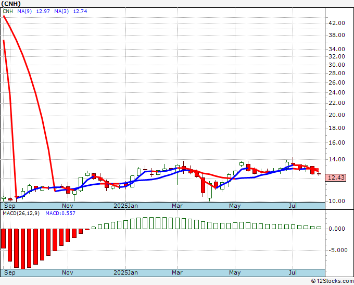Click the Nov marker on the price chart axis
The width and height of the screenshot is (354, 285).
pos(67,206)
